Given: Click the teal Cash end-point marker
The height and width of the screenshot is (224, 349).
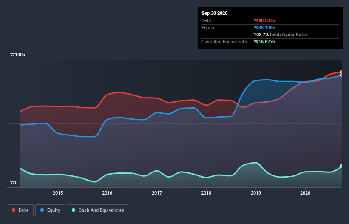Looking at the screenshot, I should tap(342, 166).
